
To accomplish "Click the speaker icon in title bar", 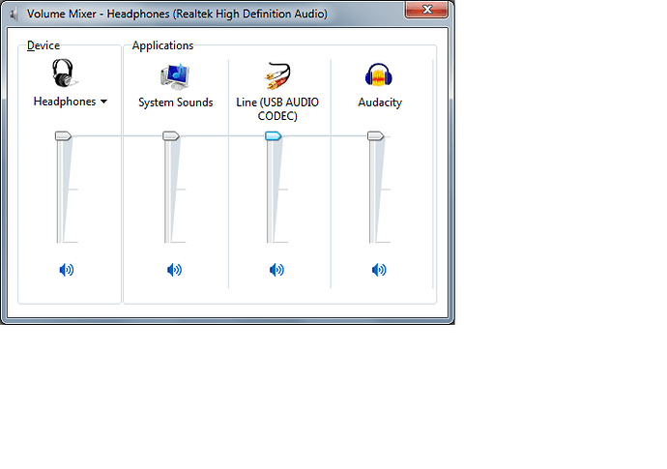I will 14,15.
